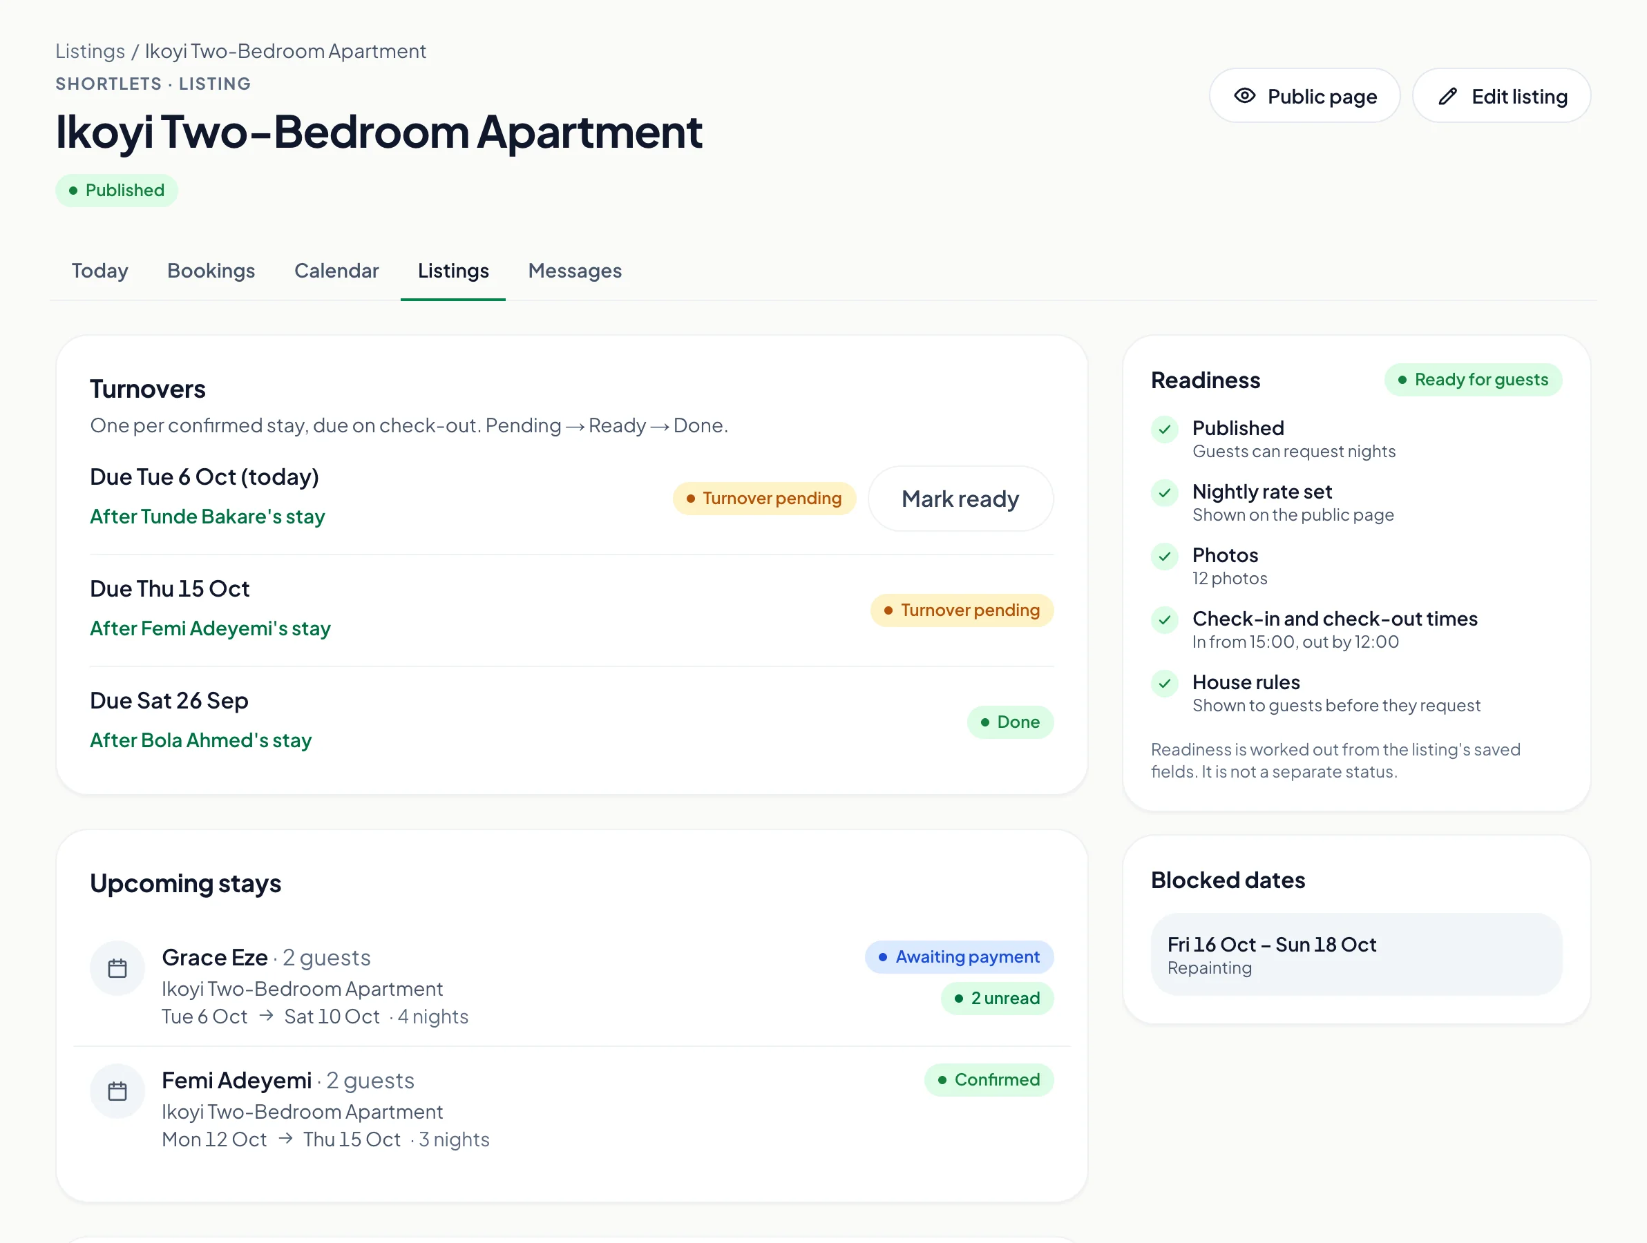Open the Public page
1647x1243 pixels.
tap(1304, 96)
